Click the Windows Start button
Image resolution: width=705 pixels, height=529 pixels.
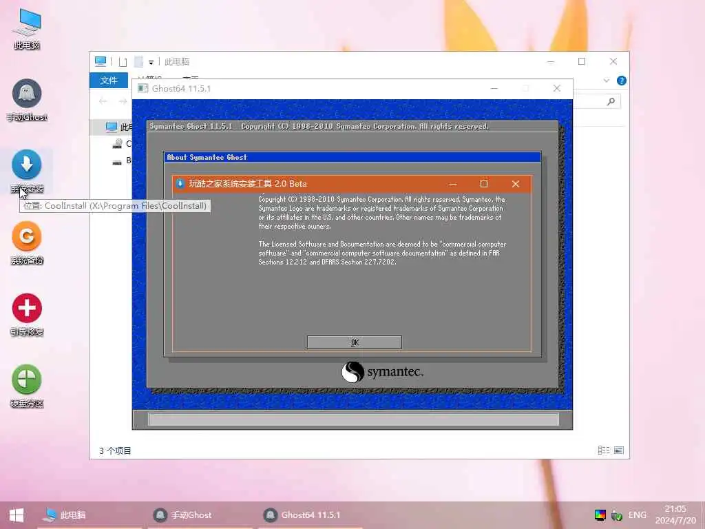pyautogui.click(x=17, y=515)
